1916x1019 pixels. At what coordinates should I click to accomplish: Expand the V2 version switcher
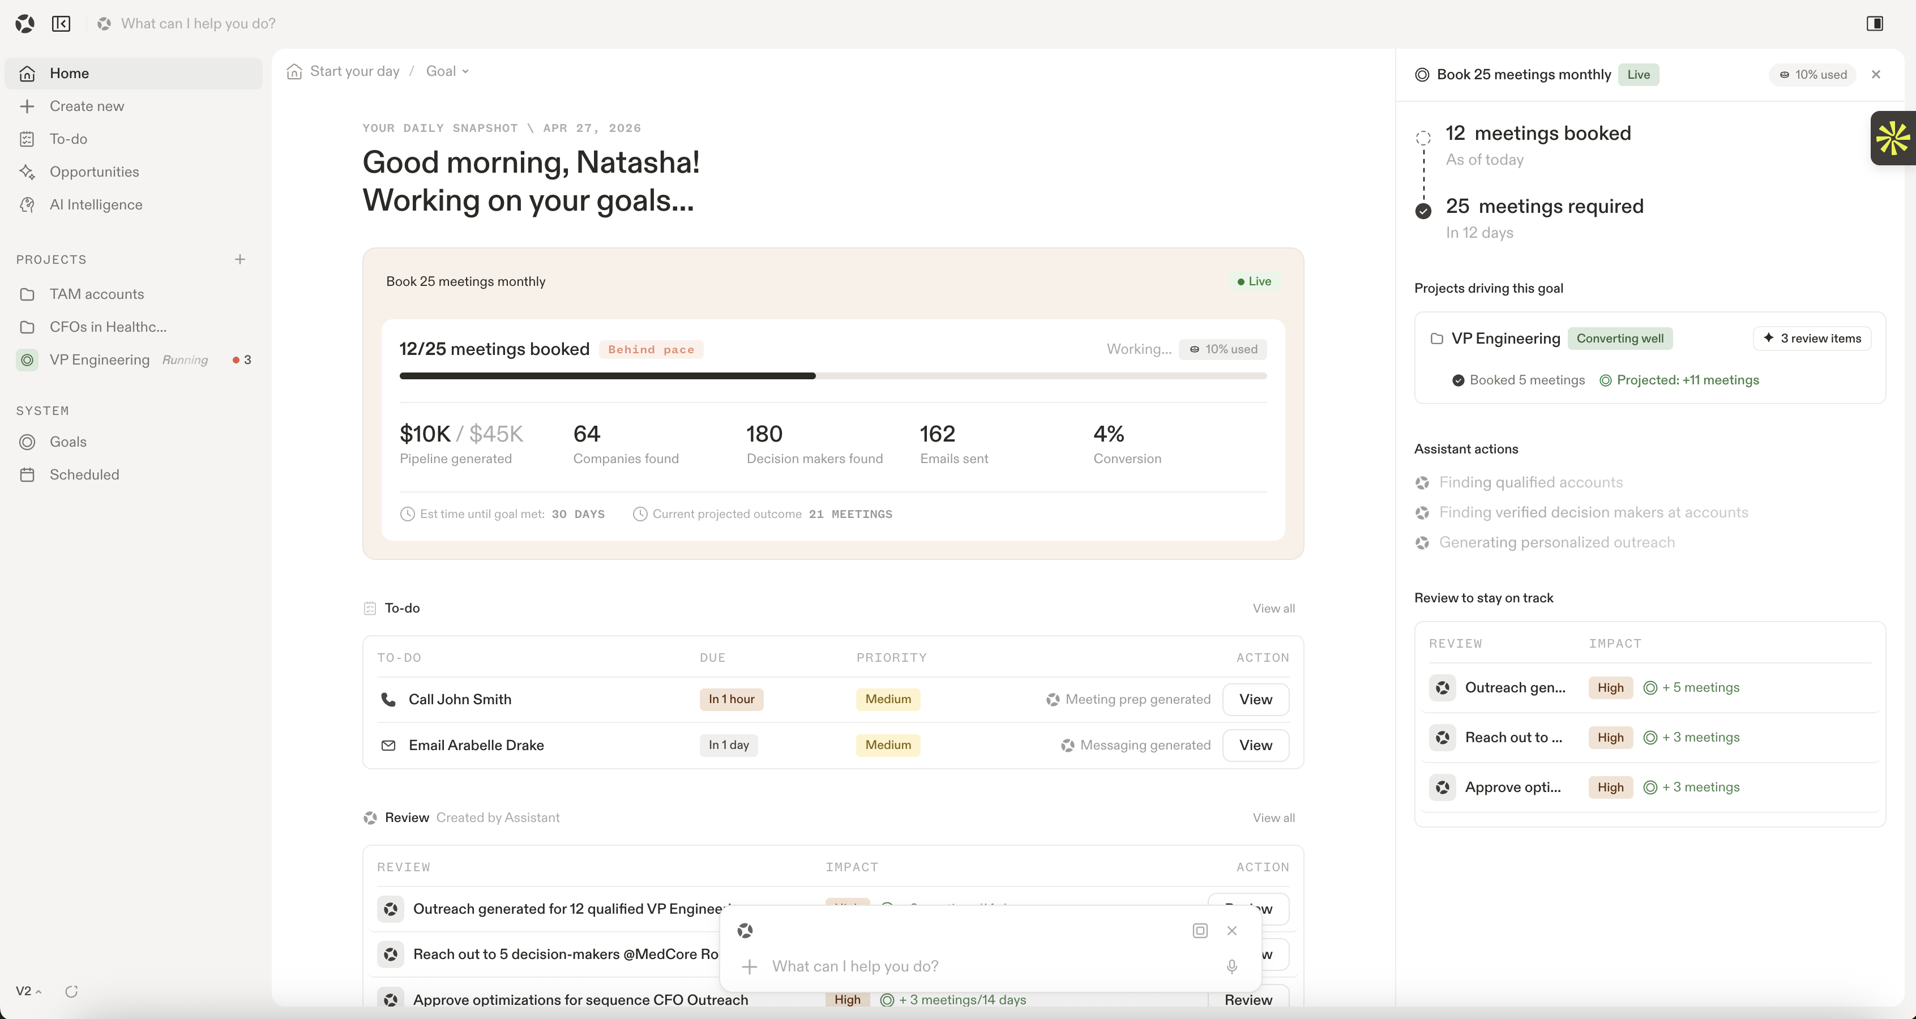pyautogui.click(x=28, y=991)
